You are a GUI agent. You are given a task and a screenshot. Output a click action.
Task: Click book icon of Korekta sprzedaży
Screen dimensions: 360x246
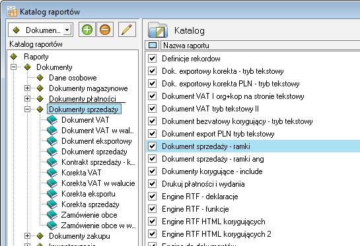[x=52, y=204]
